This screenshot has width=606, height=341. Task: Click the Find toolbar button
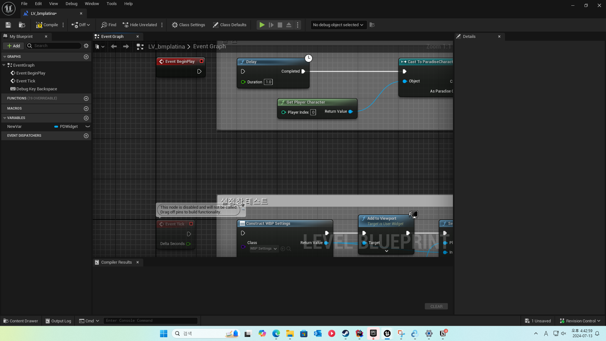109,25
